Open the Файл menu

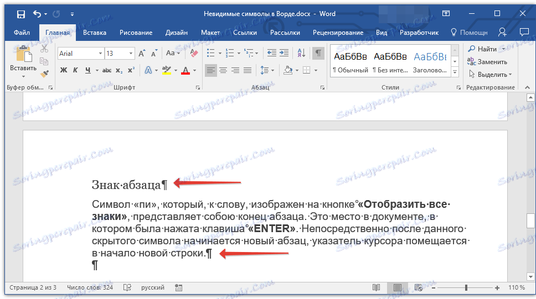click(22, 33)
